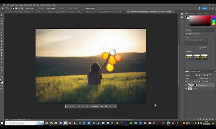Screen dimensions: 216x129
Task: Open the Opacity dropdown arrow
Action: pyautogui.click(x=210, y=78)
